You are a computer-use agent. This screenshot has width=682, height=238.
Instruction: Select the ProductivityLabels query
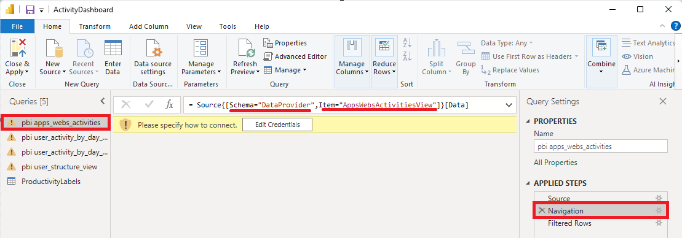(51, 182)
